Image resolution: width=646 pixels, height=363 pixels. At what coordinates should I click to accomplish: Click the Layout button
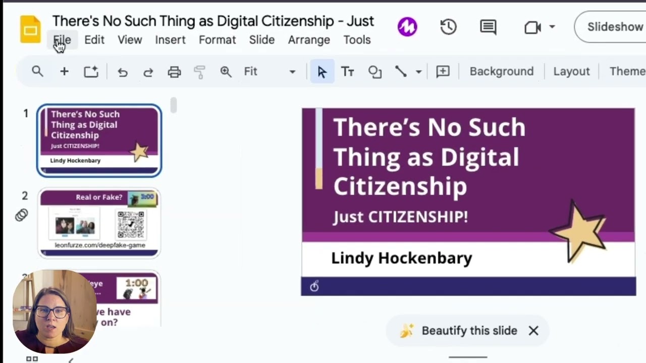coord(571,72)
